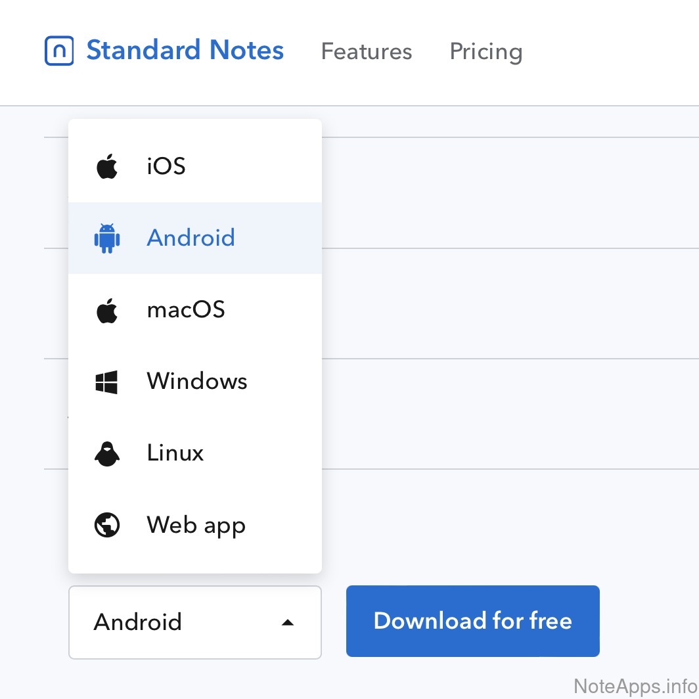Click the Linux penguin icon
This screenshot has height=699, width=699.
pos(107,453)
